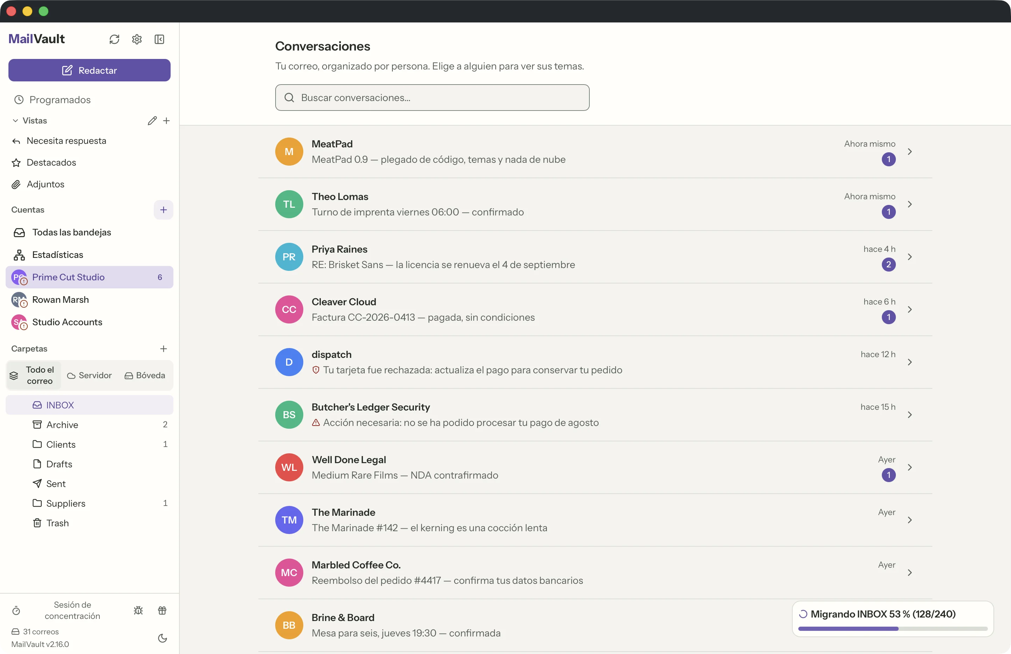Switch to Todo el correo tab
The image size is (1011, 654).
click(34, 375)
